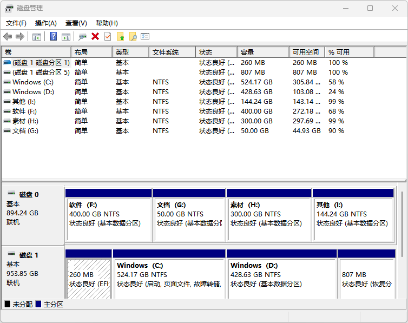Select the 软件 (F:) partition block on disk 0
The image size is (408, 323).
pyautogui.click(x=109, y=216)
